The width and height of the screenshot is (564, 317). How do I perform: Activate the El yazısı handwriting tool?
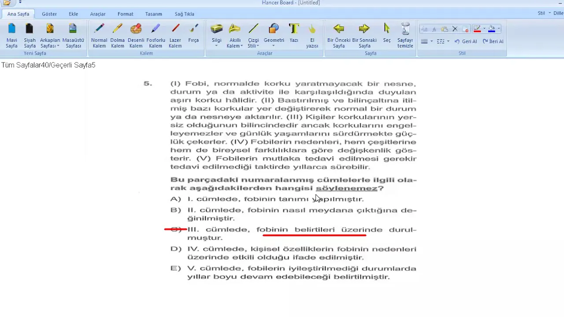(x=312, y=36)
